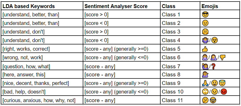Screen dimensions: 241x106
Task: Select the raised hand person emoji in Class 7
Action: (x=205, y=66)
